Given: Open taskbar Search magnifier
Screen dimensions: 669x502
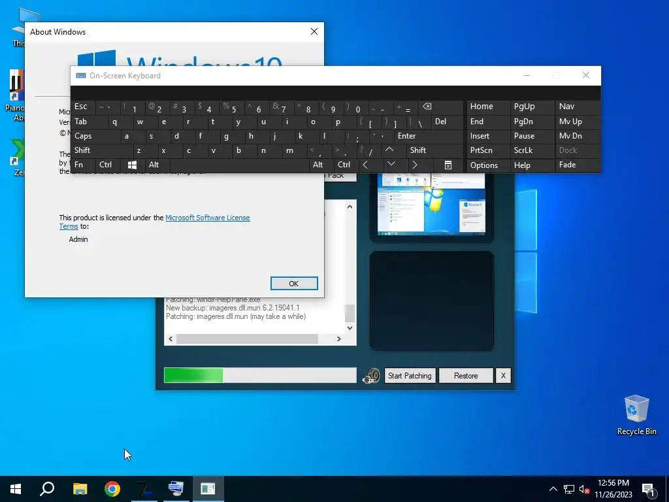Looking at the screenshot, I should (x=47, y=489).
